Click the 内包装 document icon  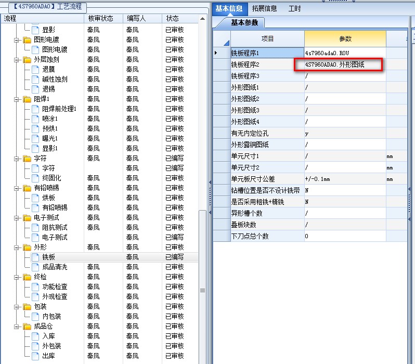[x=35, y=317]
